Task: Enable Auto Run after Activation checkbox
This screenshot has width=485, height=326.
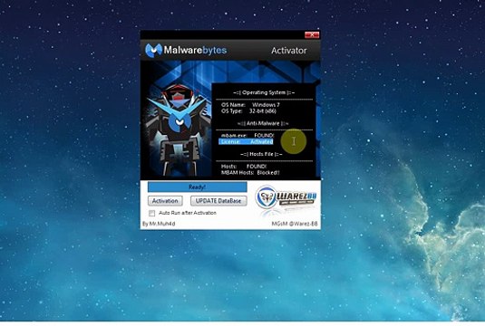Action: pyautogui.click(x=152, y=213)
